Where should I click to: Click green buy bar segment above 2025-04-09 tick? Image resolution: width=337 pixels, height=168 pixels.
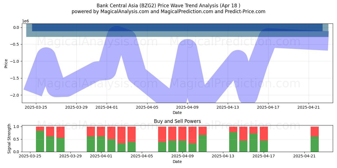tap(183, 146)
